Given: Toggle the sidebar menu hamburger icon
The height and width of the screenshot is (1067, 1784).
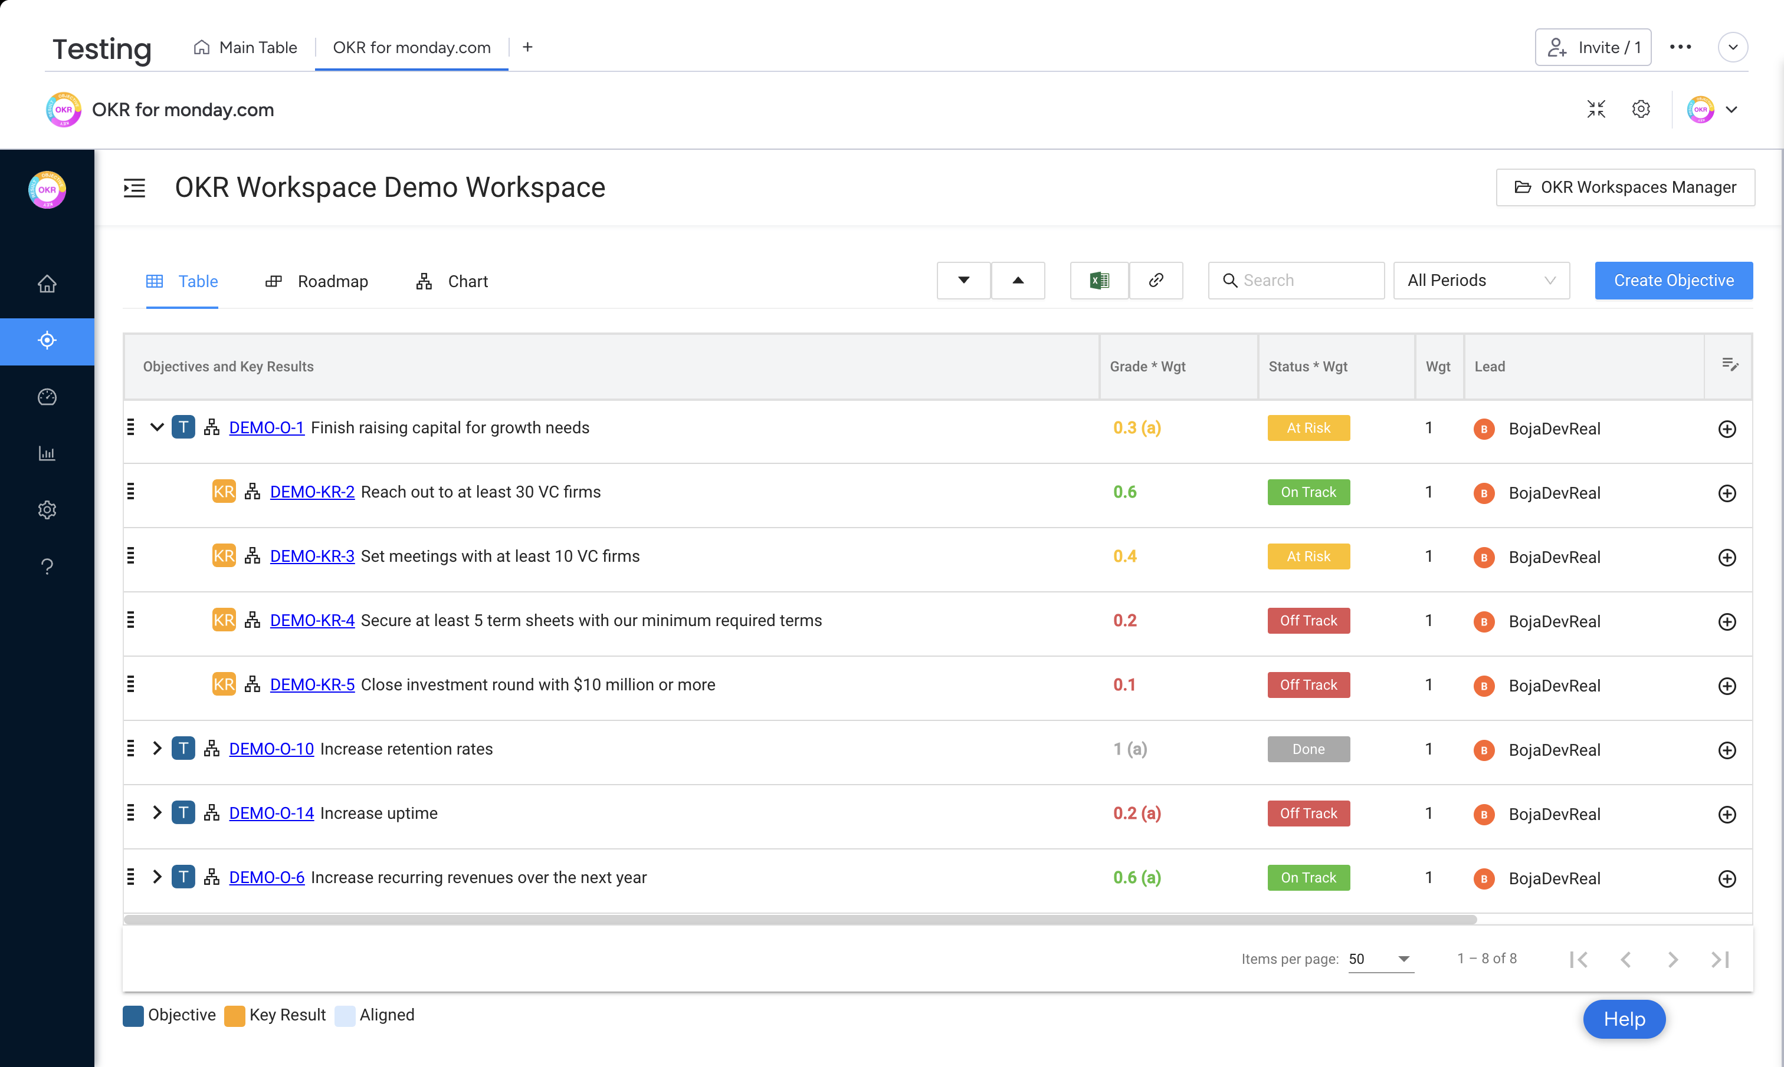Looking at the screenshot, I should pos(135,189).
